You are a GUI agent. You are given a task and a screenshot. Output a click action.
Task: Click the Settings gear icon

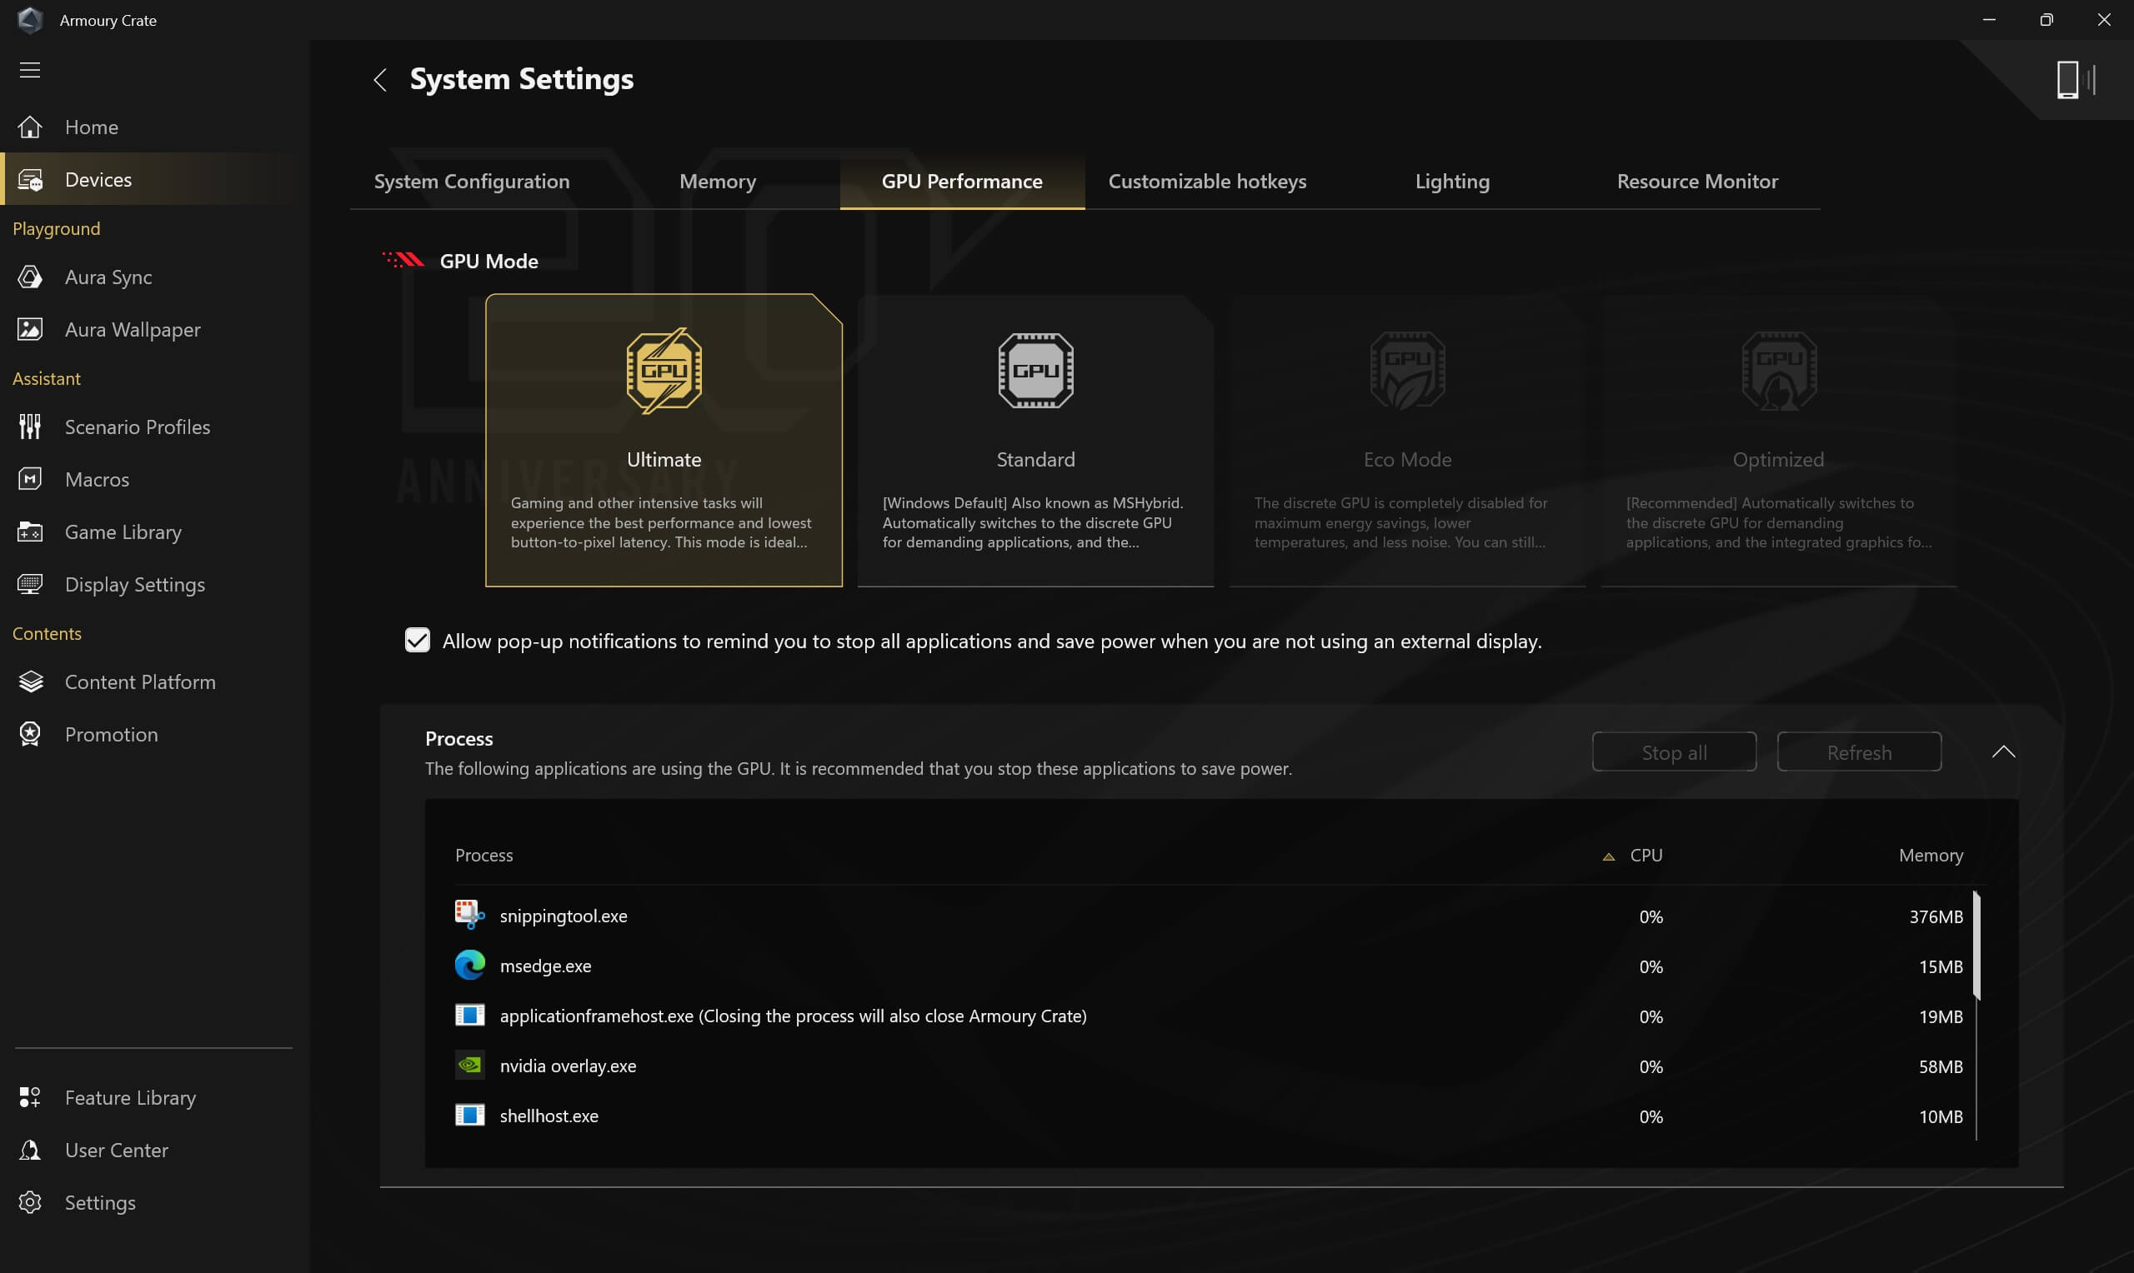[x=30, y=1203]
